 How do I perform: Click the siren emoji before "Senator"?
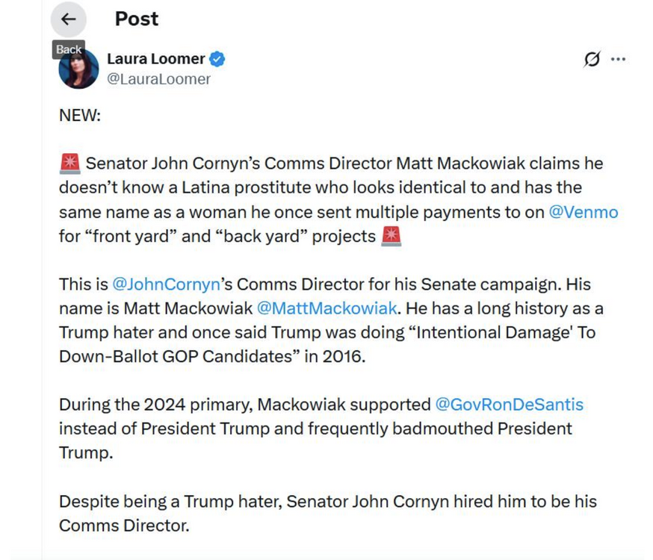click(x=69, y=164)
